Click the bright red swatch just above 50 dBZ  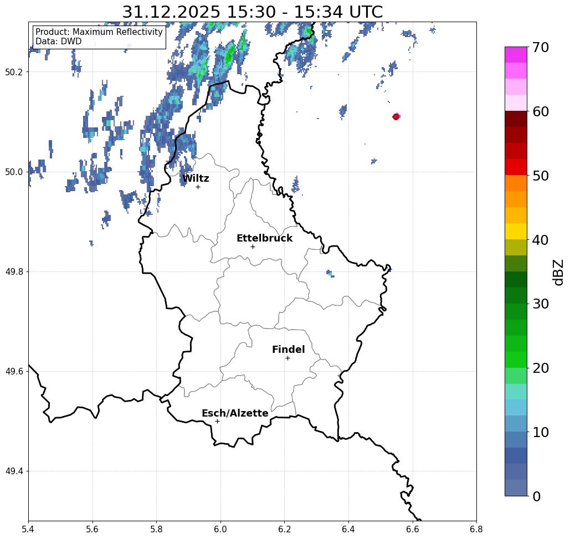point(516,167)
